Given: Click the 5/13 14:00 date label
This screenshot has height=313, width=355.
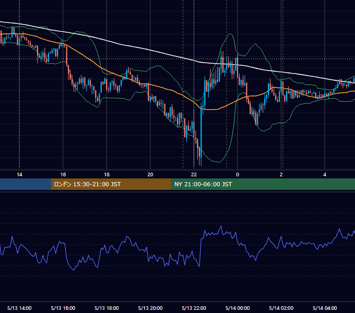Looking at the screenshot, I should pos(19,308).
